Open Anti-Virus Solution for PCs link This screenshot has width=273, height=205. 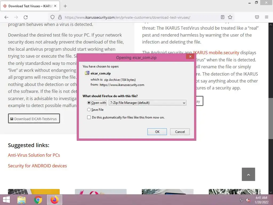(34, 155)
